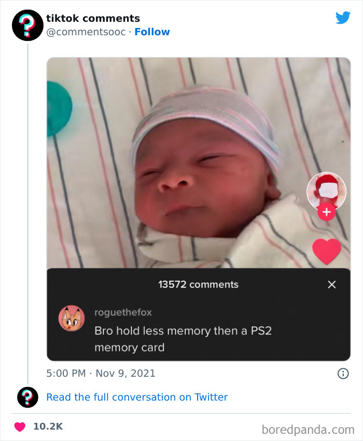Select the tiktok comments display name
Image resolution: width=363 pixels, height=441 pixels.
pyautogui.click(x=93, y=18)
